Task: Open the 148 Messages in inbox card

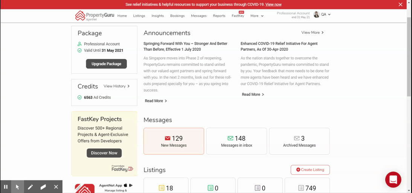Action: click(x=237, y=141)
